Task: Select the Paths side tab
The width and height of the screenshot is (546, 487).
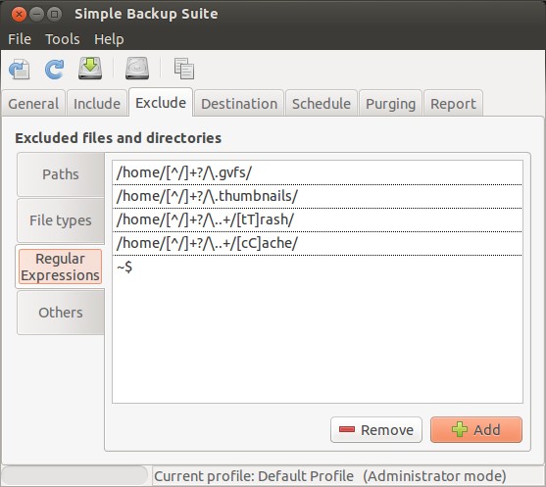Action: [x=61, y=174]
